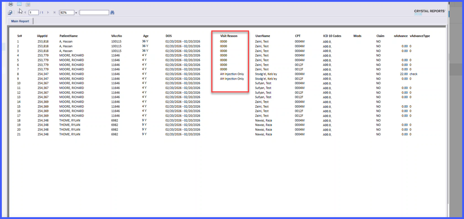464x219 pixels.
Task: Click the Mods column header
Action: pos(357,36)
